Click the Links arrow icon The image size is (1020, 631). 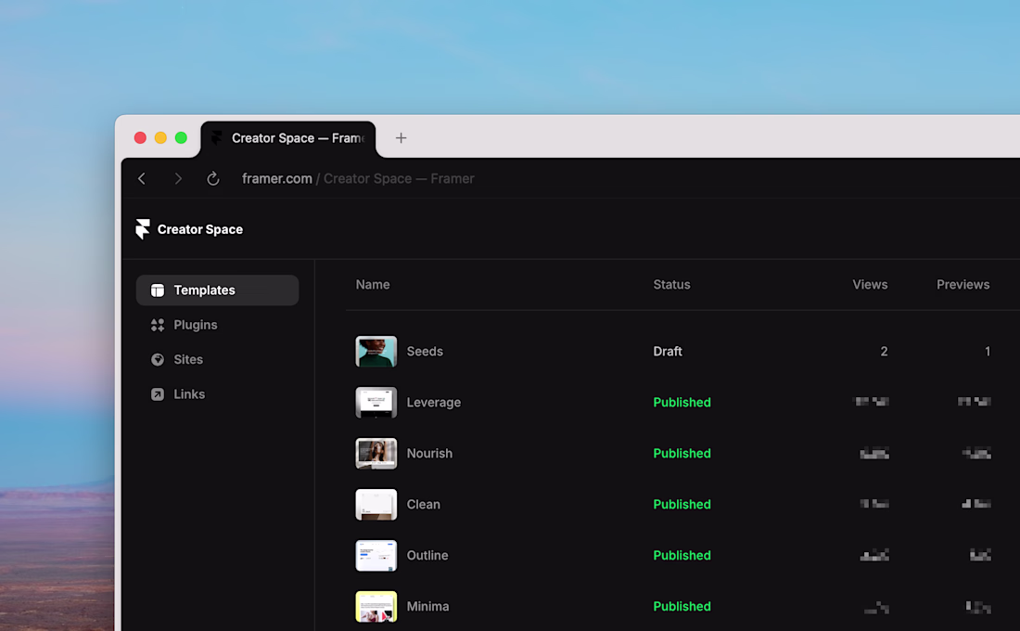point(158,394)
